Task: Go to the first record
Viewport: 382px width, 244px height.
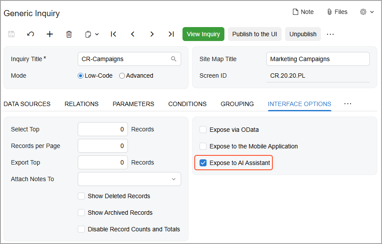Action: coord(113,34)
